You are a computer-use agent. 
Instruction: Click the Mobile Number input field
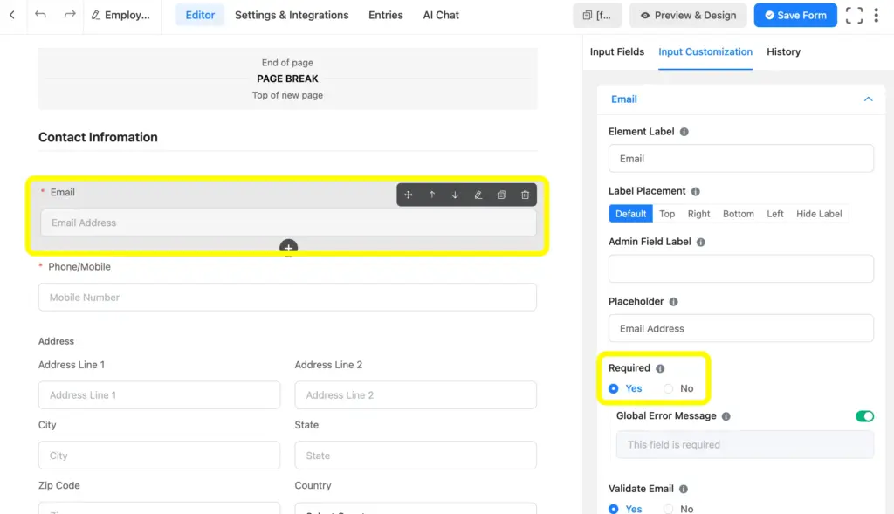click(x=287, y=297)
